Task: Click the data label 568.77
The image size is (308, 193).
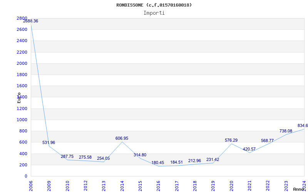Action: tap(267, 141)
